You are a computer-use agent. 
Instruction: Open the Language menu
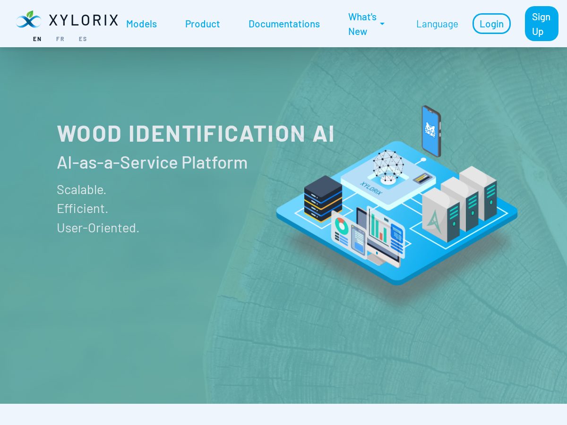click(x=437, y=24)
